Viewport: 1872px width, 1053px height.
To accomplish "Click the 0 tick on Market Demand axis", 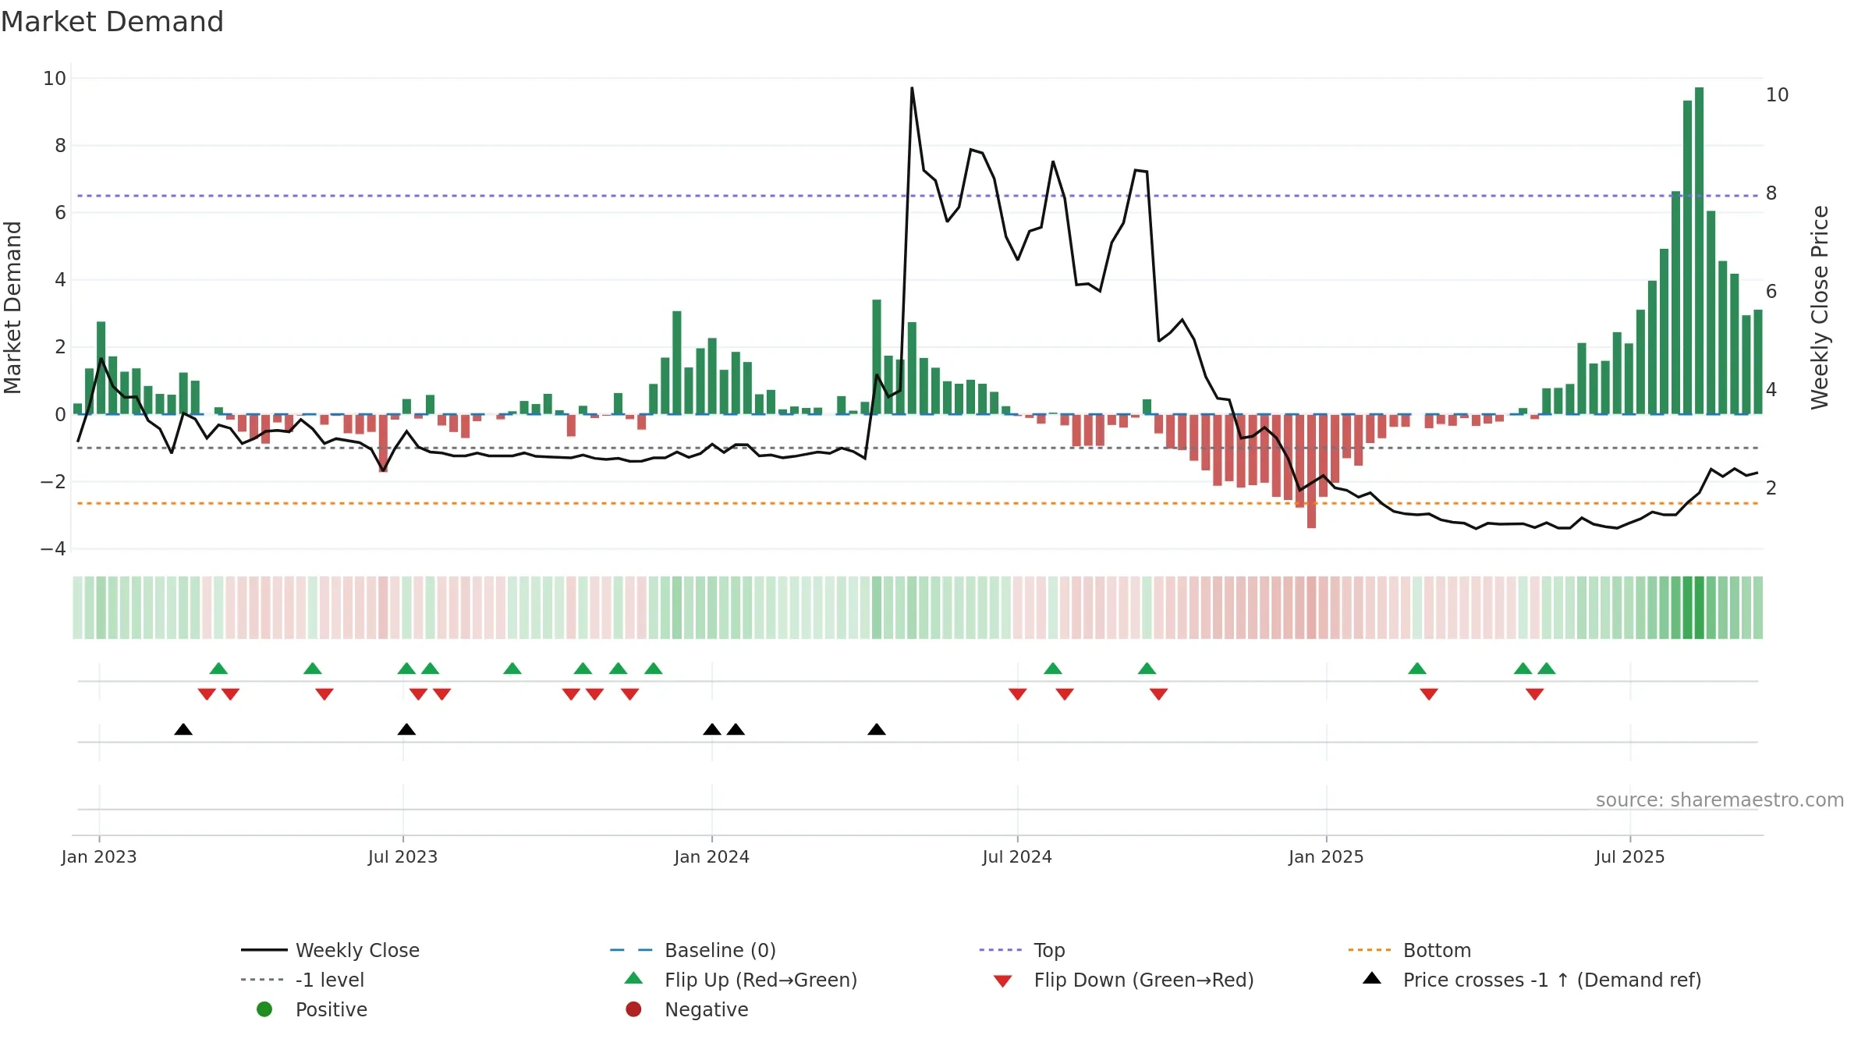I will (x=60, y=415).
